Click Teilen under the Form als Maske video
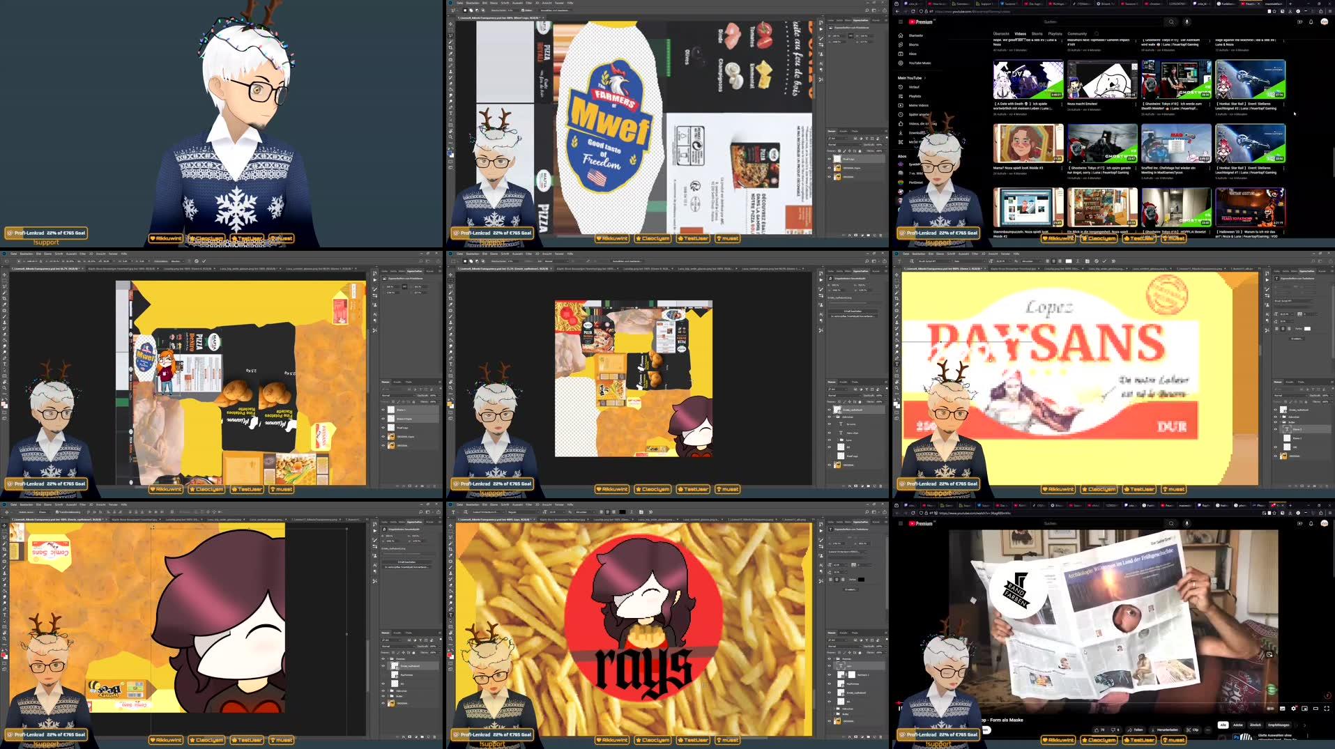Screen dimensions: 1335x749 (x=1136, y=729)
